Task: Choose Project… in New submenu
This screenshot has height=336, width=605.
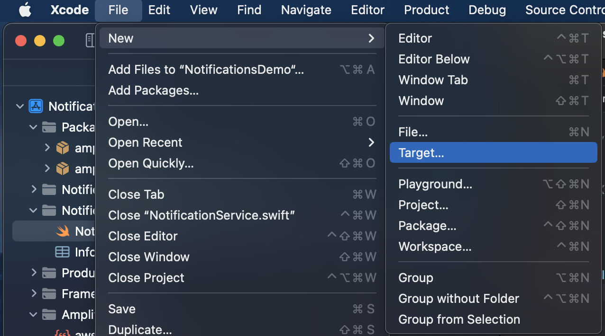Action: click(494, 205)
